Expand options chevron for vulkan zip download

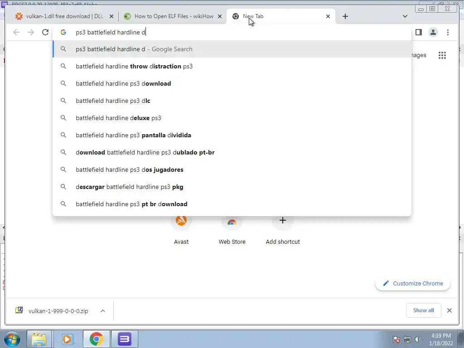[x=103, y=311]
